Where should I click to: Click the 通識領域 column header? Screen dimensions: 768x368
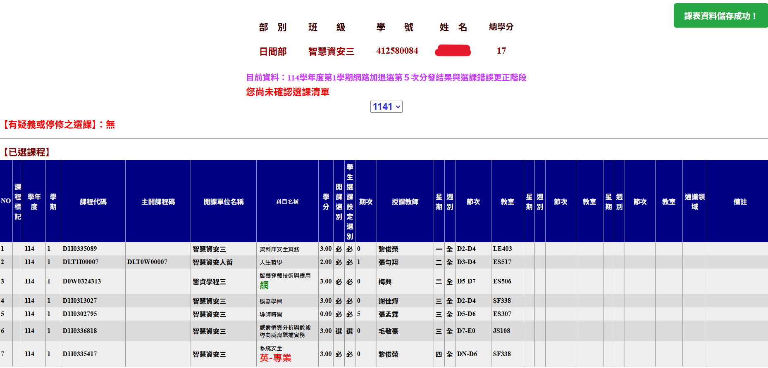pyautogui.click(x=695, y=202)
